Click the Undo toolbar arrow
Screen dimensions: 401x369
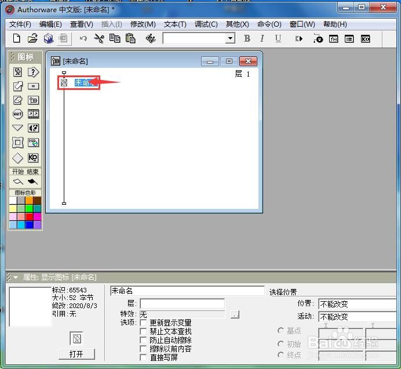[83, 39]
